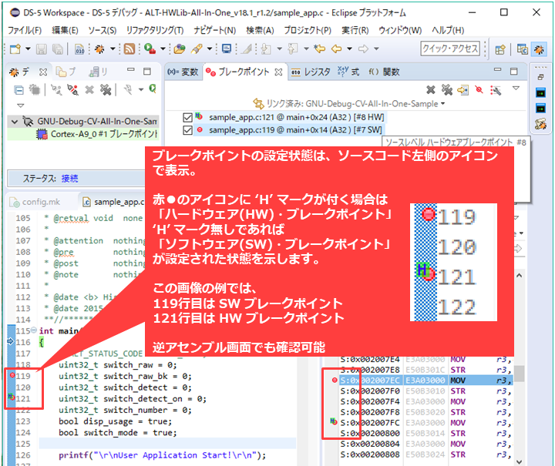
Task: Toggle checkbox for sample_app.c:119 breakpoint
Action: pyautogui.click(x=187, y=130)
